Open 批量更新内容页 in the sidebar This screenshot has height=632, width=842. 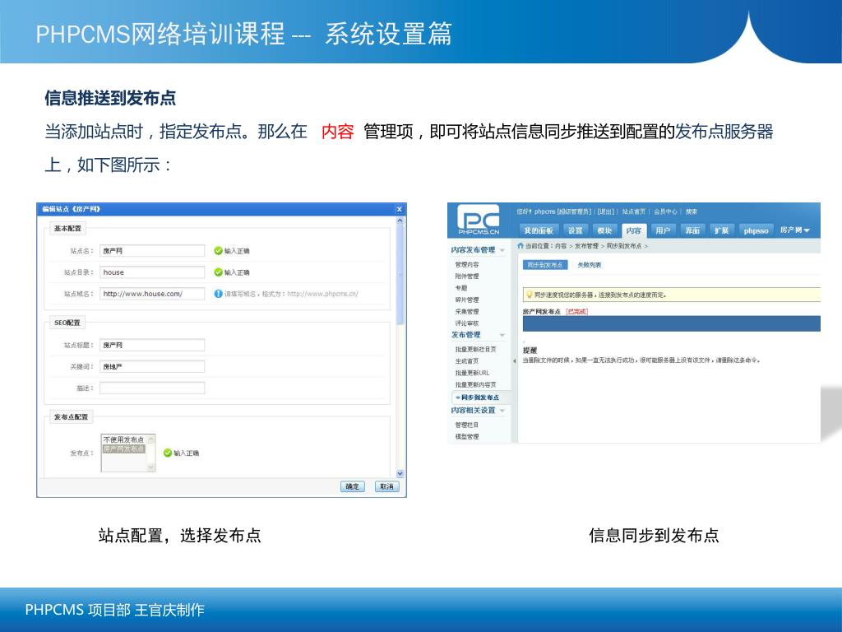(476, 385)
